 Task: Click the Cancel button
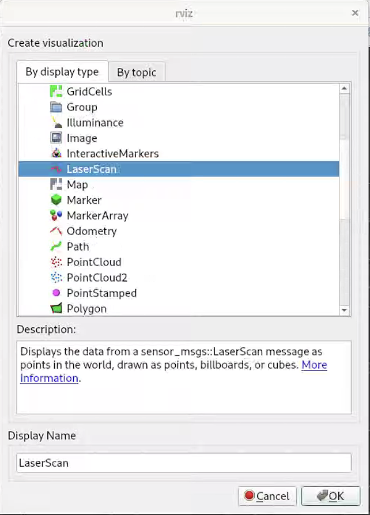pos(267,496)
